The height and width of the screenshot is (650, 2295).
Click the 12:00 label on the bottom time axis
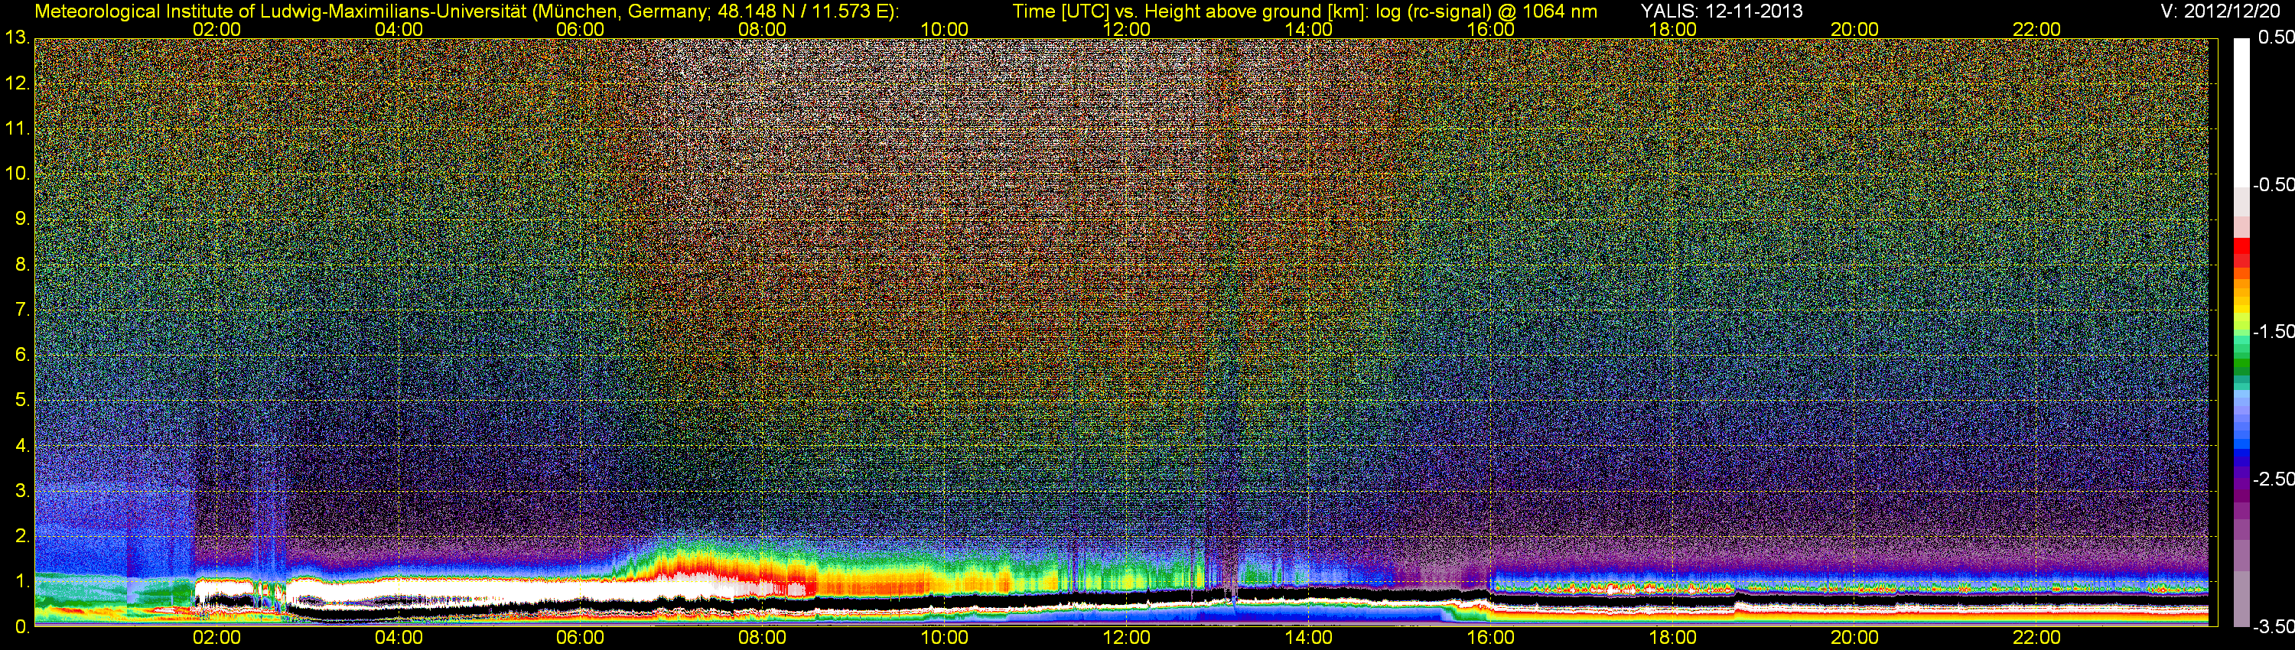[1126, 638]
